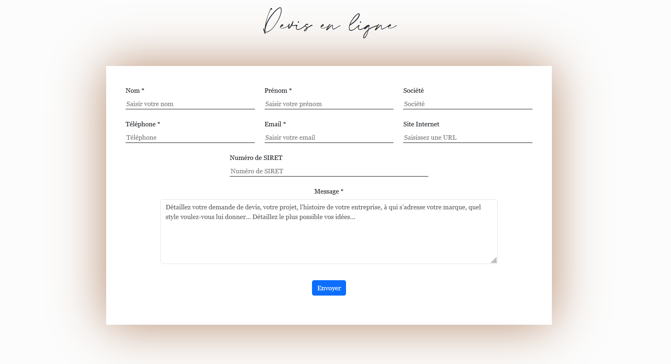Select the Société input field
671x364 pixels.
click(x=467, y=104)
